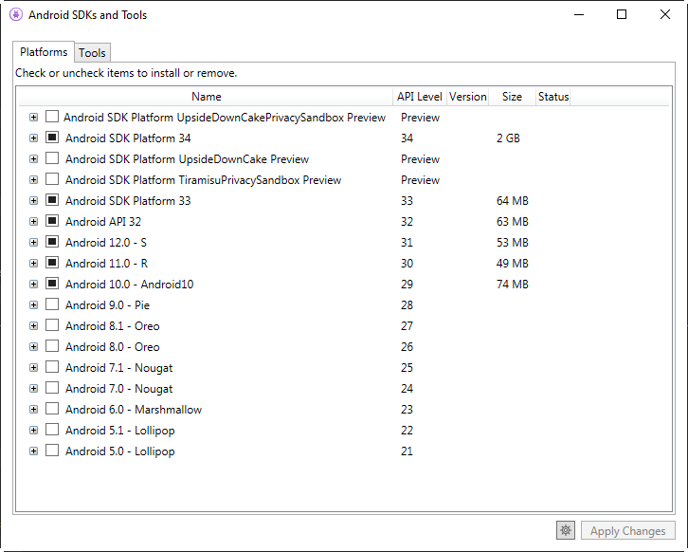Check Android 9.0 - Pie checkbox
Image resolution: width=688 pixels, height=552 pixels.
pyautogui.click(x=52, y=304)
